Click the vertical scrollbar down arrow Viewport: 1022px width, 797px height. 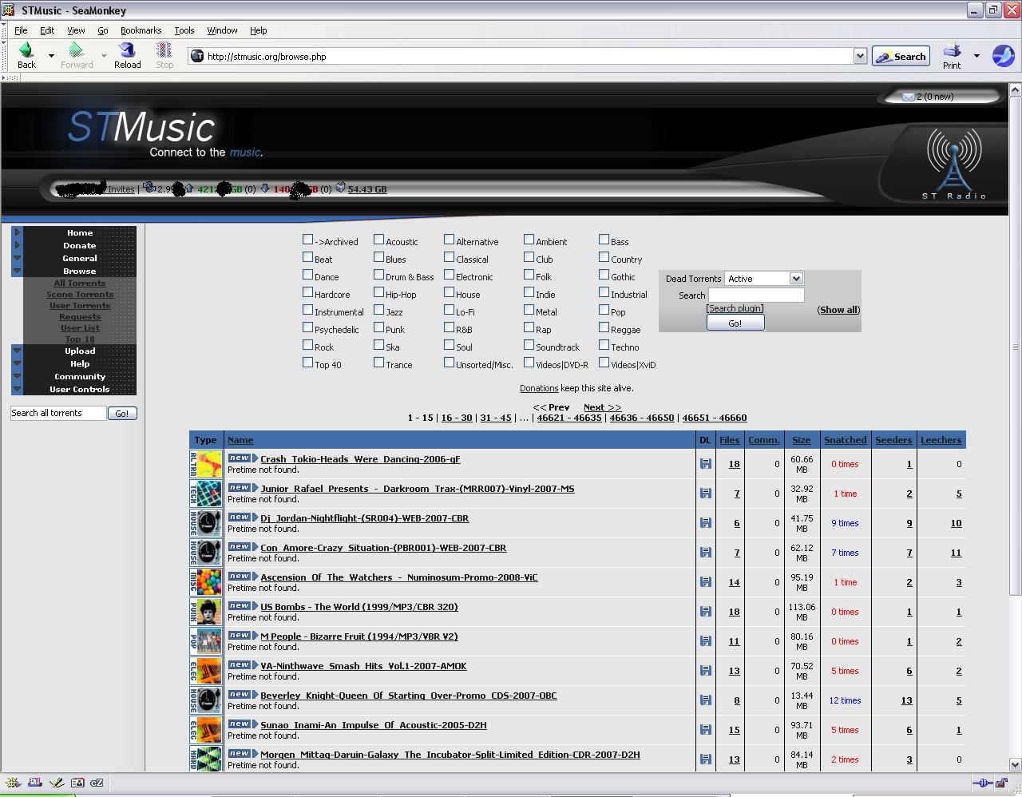click(1015, 764)
